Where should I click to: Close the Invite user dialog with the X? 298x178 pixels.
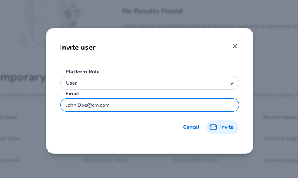click(234, 46)
